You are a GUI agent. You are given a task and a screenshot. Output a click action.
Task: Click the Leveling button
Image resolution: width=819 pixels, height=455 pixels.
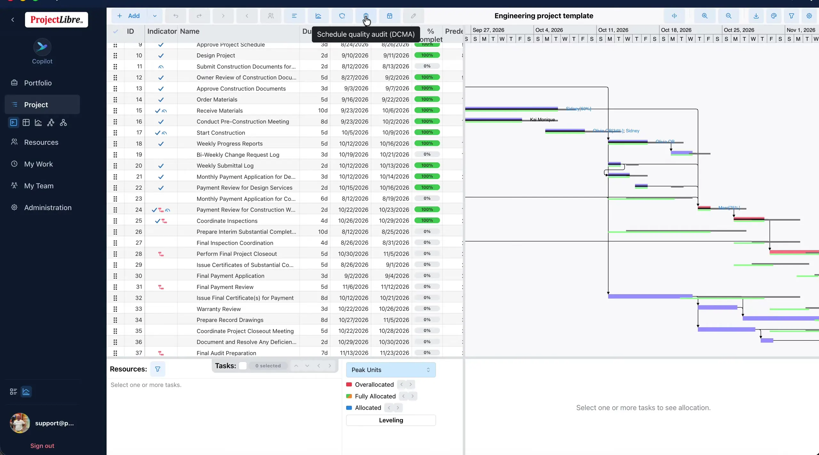(391, 420)
